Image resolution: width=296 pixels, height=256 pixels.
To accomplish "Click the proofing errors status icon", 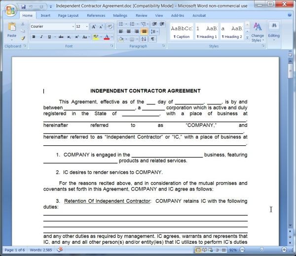I will [60, 250].
